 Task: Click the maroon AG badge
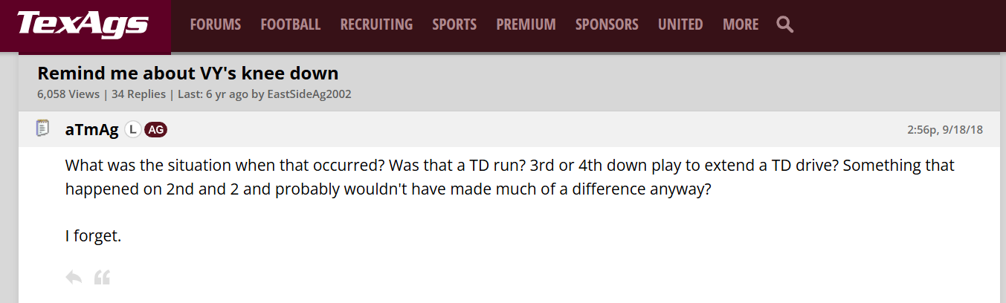[155, 129]
